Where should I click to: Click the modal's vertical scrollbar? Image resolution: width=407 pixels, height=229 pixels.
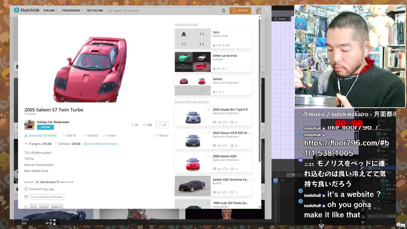click(x=259, y=91)
